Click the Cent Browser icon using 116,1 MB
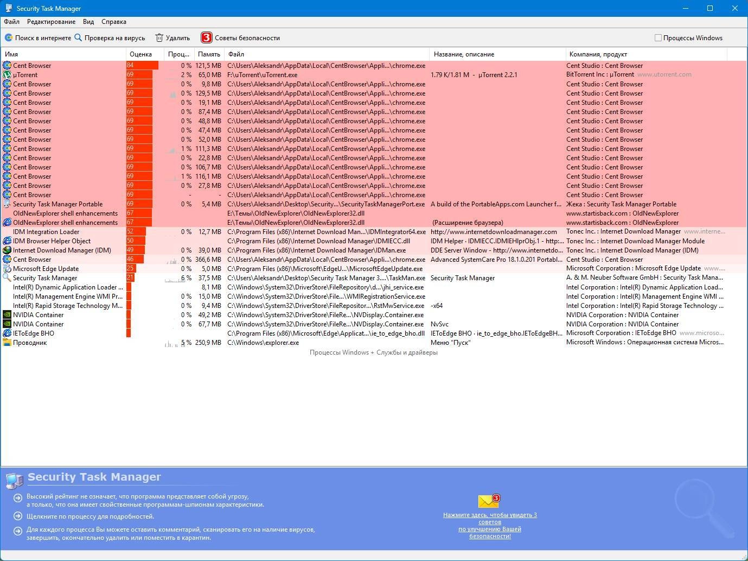The width and height of the screenshot is (748, 561). [x=7, y=177]
